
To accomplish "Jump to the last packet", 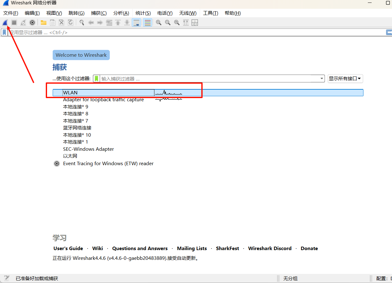I will 127,23.
